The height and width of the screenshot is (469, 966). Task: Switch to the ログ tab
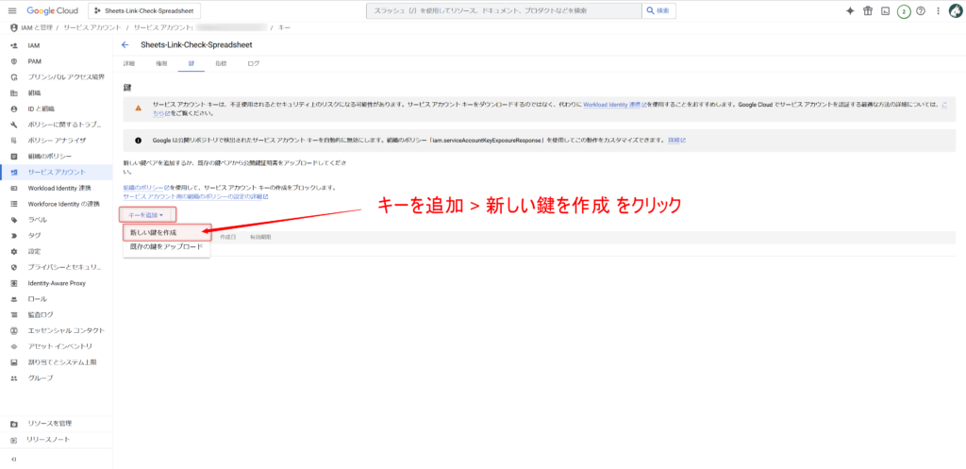coord(253,63)
